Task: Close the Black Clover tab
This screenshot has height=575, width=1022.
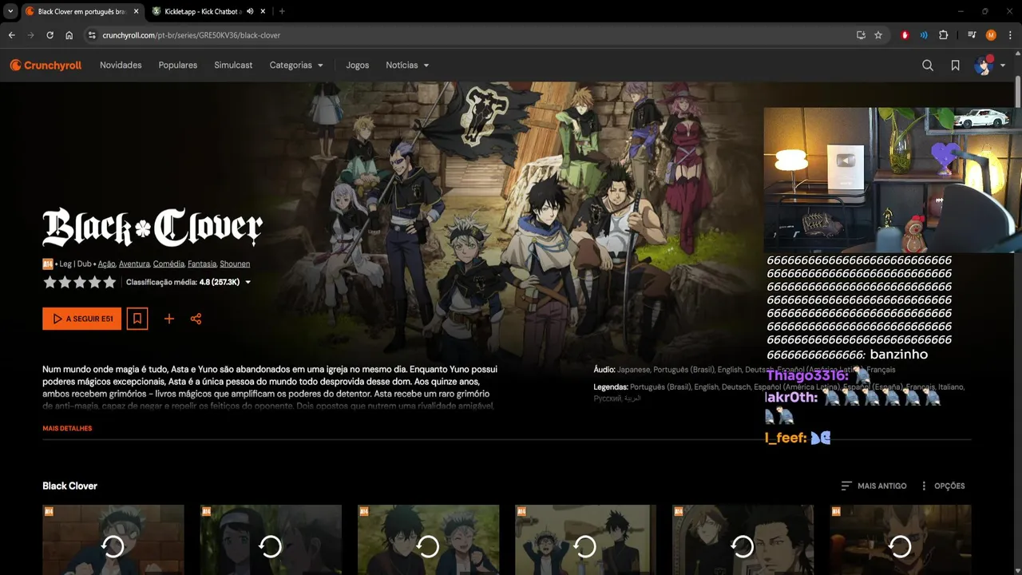Action: pyautogui.click(x=136, y=11)
